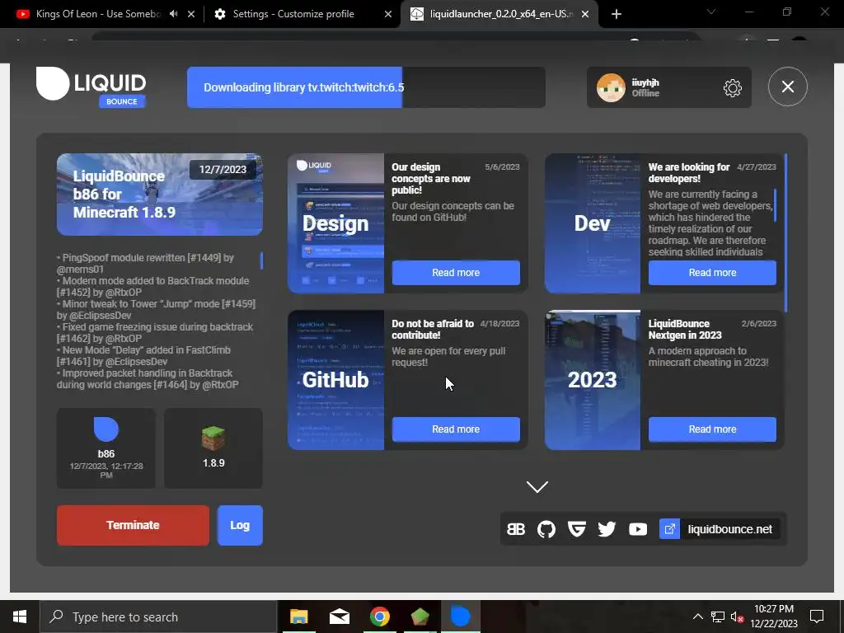Open the Log viewer

240,525
